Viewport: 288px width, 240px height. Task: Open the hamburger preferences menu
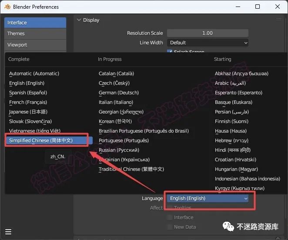(8, 232)
